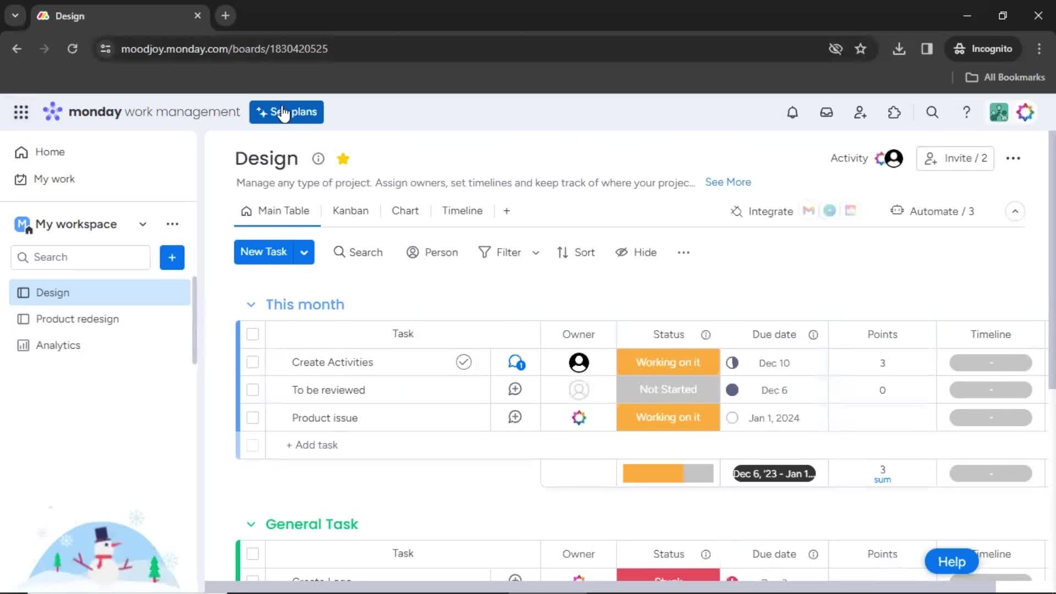Check the Create Activities row checkbox
The width and height of the screenshot is (1056, 594).
coord(252,362)
